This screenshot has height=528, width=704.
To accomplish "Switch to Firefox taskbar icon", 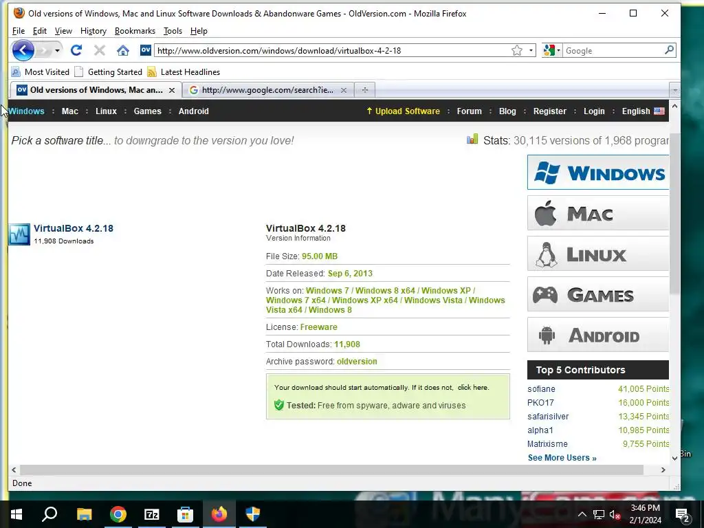I will coord(219,514).
